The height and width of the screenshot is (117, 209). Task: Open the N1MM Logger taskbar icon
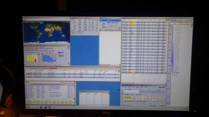pos(50,107)
